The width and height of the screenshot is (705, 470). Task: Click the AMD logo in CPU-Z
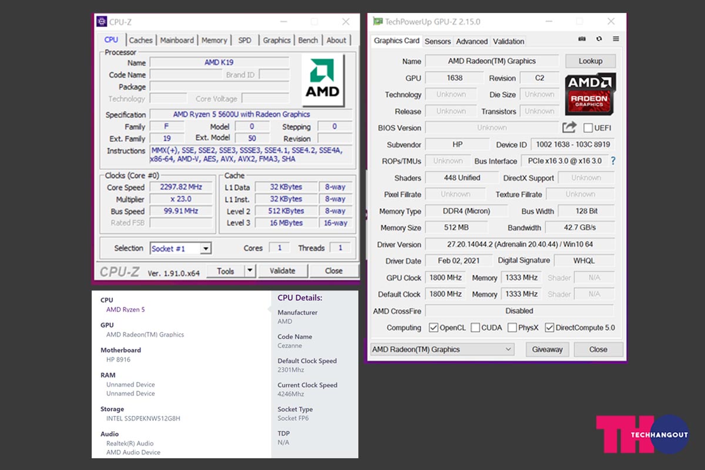(322, 80)
